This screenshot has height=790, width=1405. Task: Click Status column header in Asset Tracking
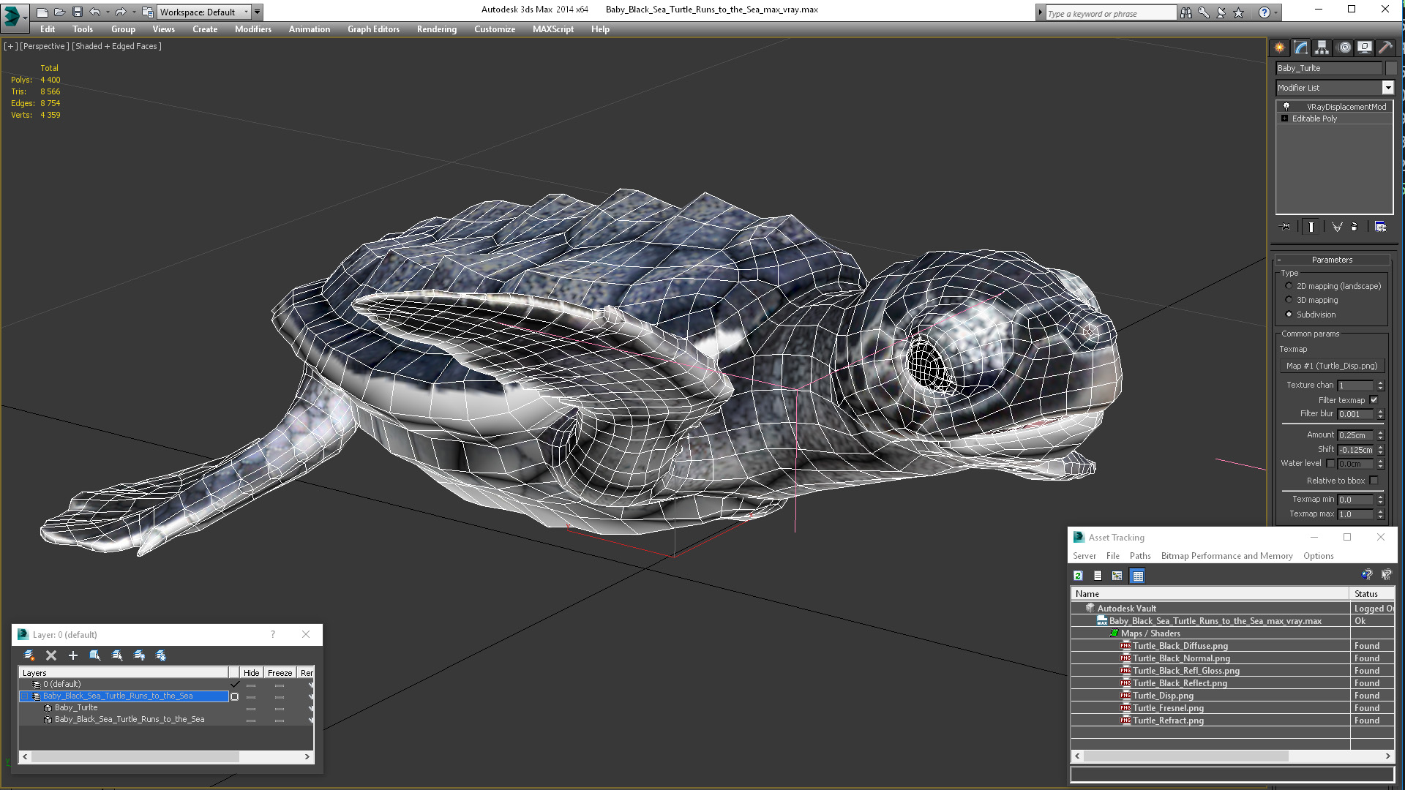coord(1371,594)
